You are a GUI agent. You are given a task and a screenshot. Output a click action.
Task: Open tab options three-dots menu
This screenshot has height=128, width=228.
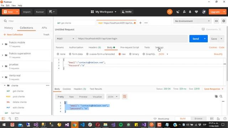click(x=146, y=23)
